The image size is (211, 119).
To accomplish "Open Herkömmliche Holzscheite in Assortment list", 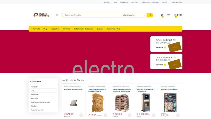I will (40, 102).
